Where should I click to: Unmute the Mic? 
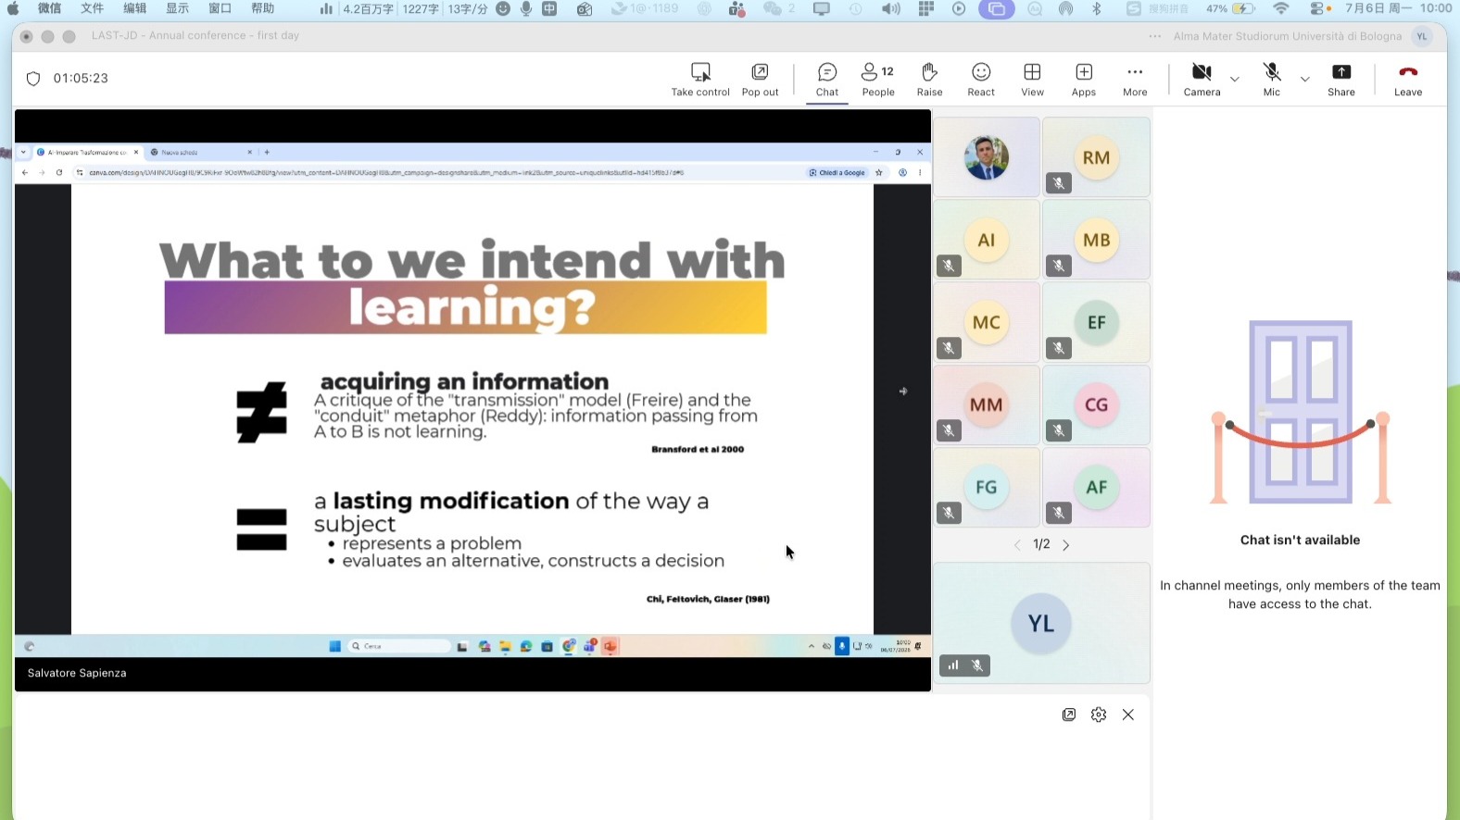point(1272,79)
